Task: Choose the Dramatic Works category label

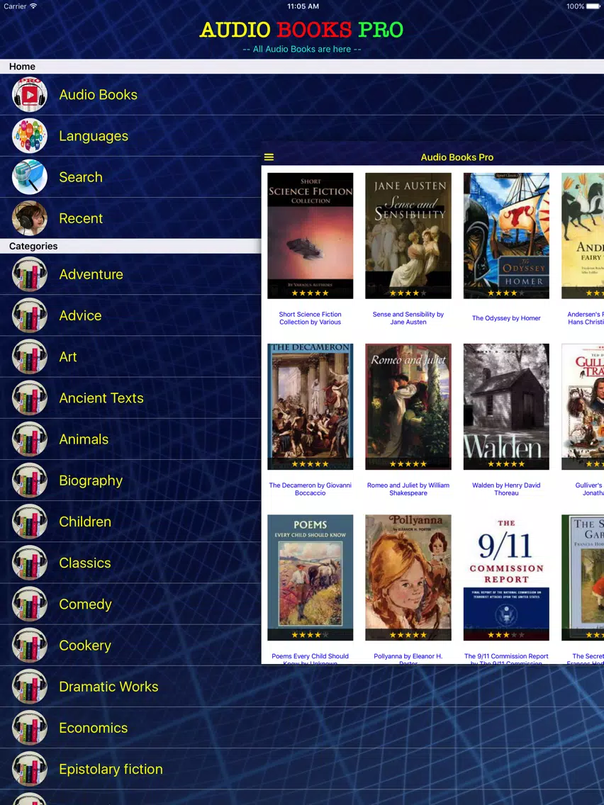Action: coord(108,687)
